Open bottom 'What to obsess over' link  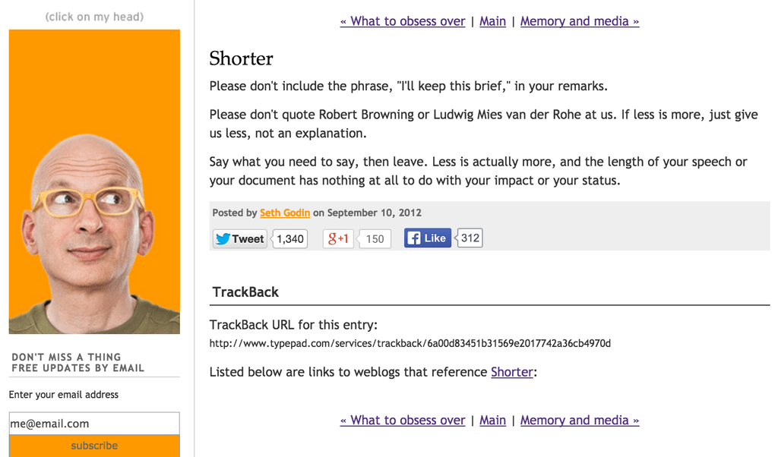pyautogui.click(x=403, y=421)
